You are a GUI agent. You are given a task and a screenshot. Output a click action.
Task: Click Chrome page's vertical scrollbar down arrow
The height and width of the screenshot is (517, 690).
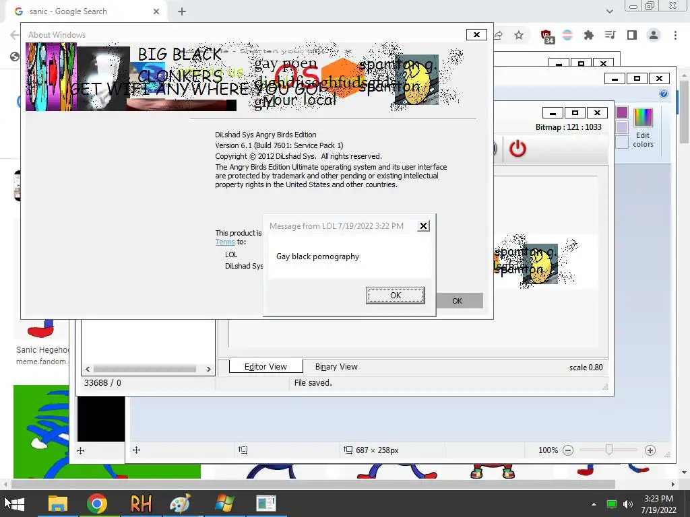click(685, 473)
